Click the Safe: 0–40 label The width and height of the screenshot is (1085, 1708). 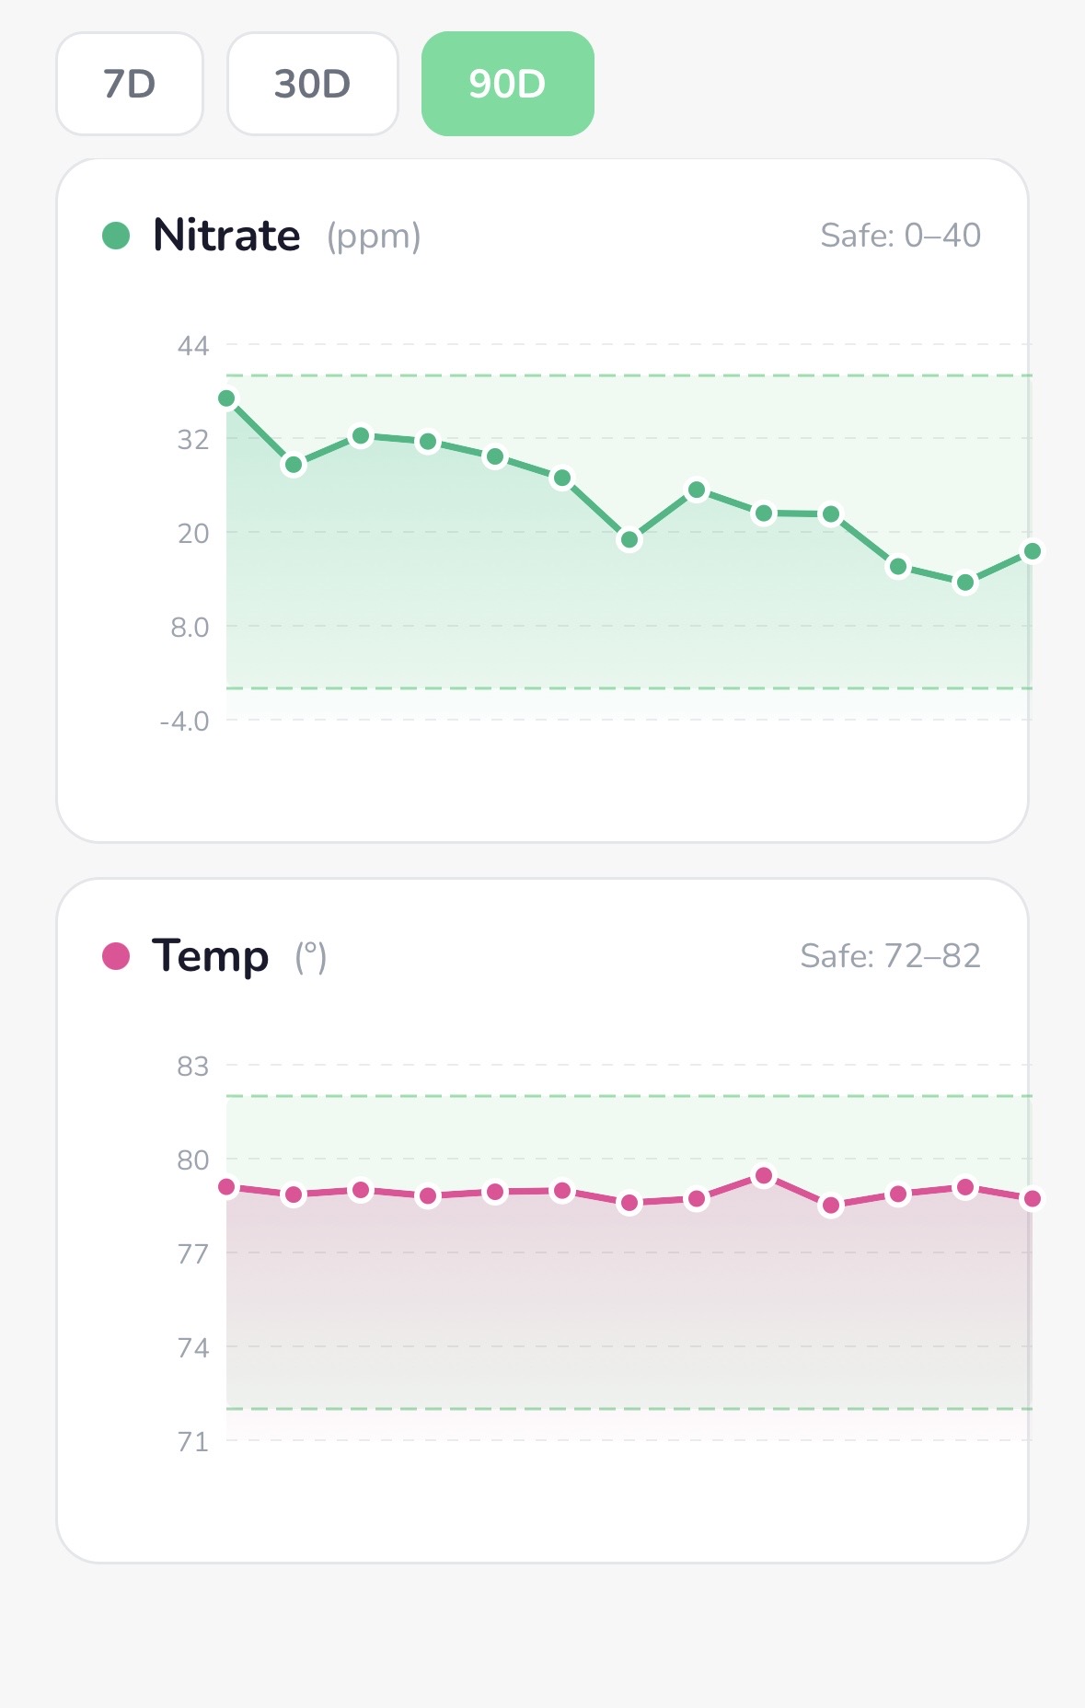click(900, 236)
